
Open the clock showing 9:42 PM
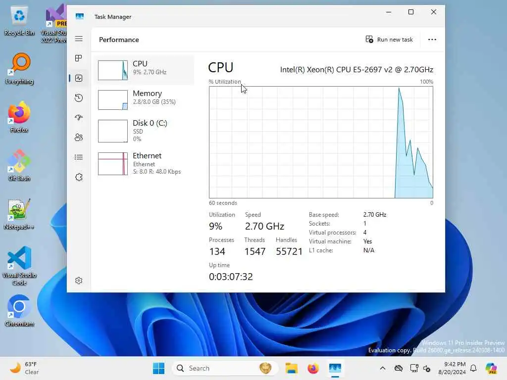coord(452,368)
